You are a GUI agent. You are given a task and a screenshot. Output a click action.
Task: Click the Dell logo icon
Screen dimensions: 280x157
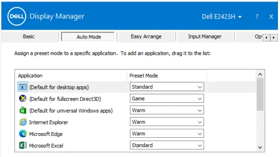[17, 16]
